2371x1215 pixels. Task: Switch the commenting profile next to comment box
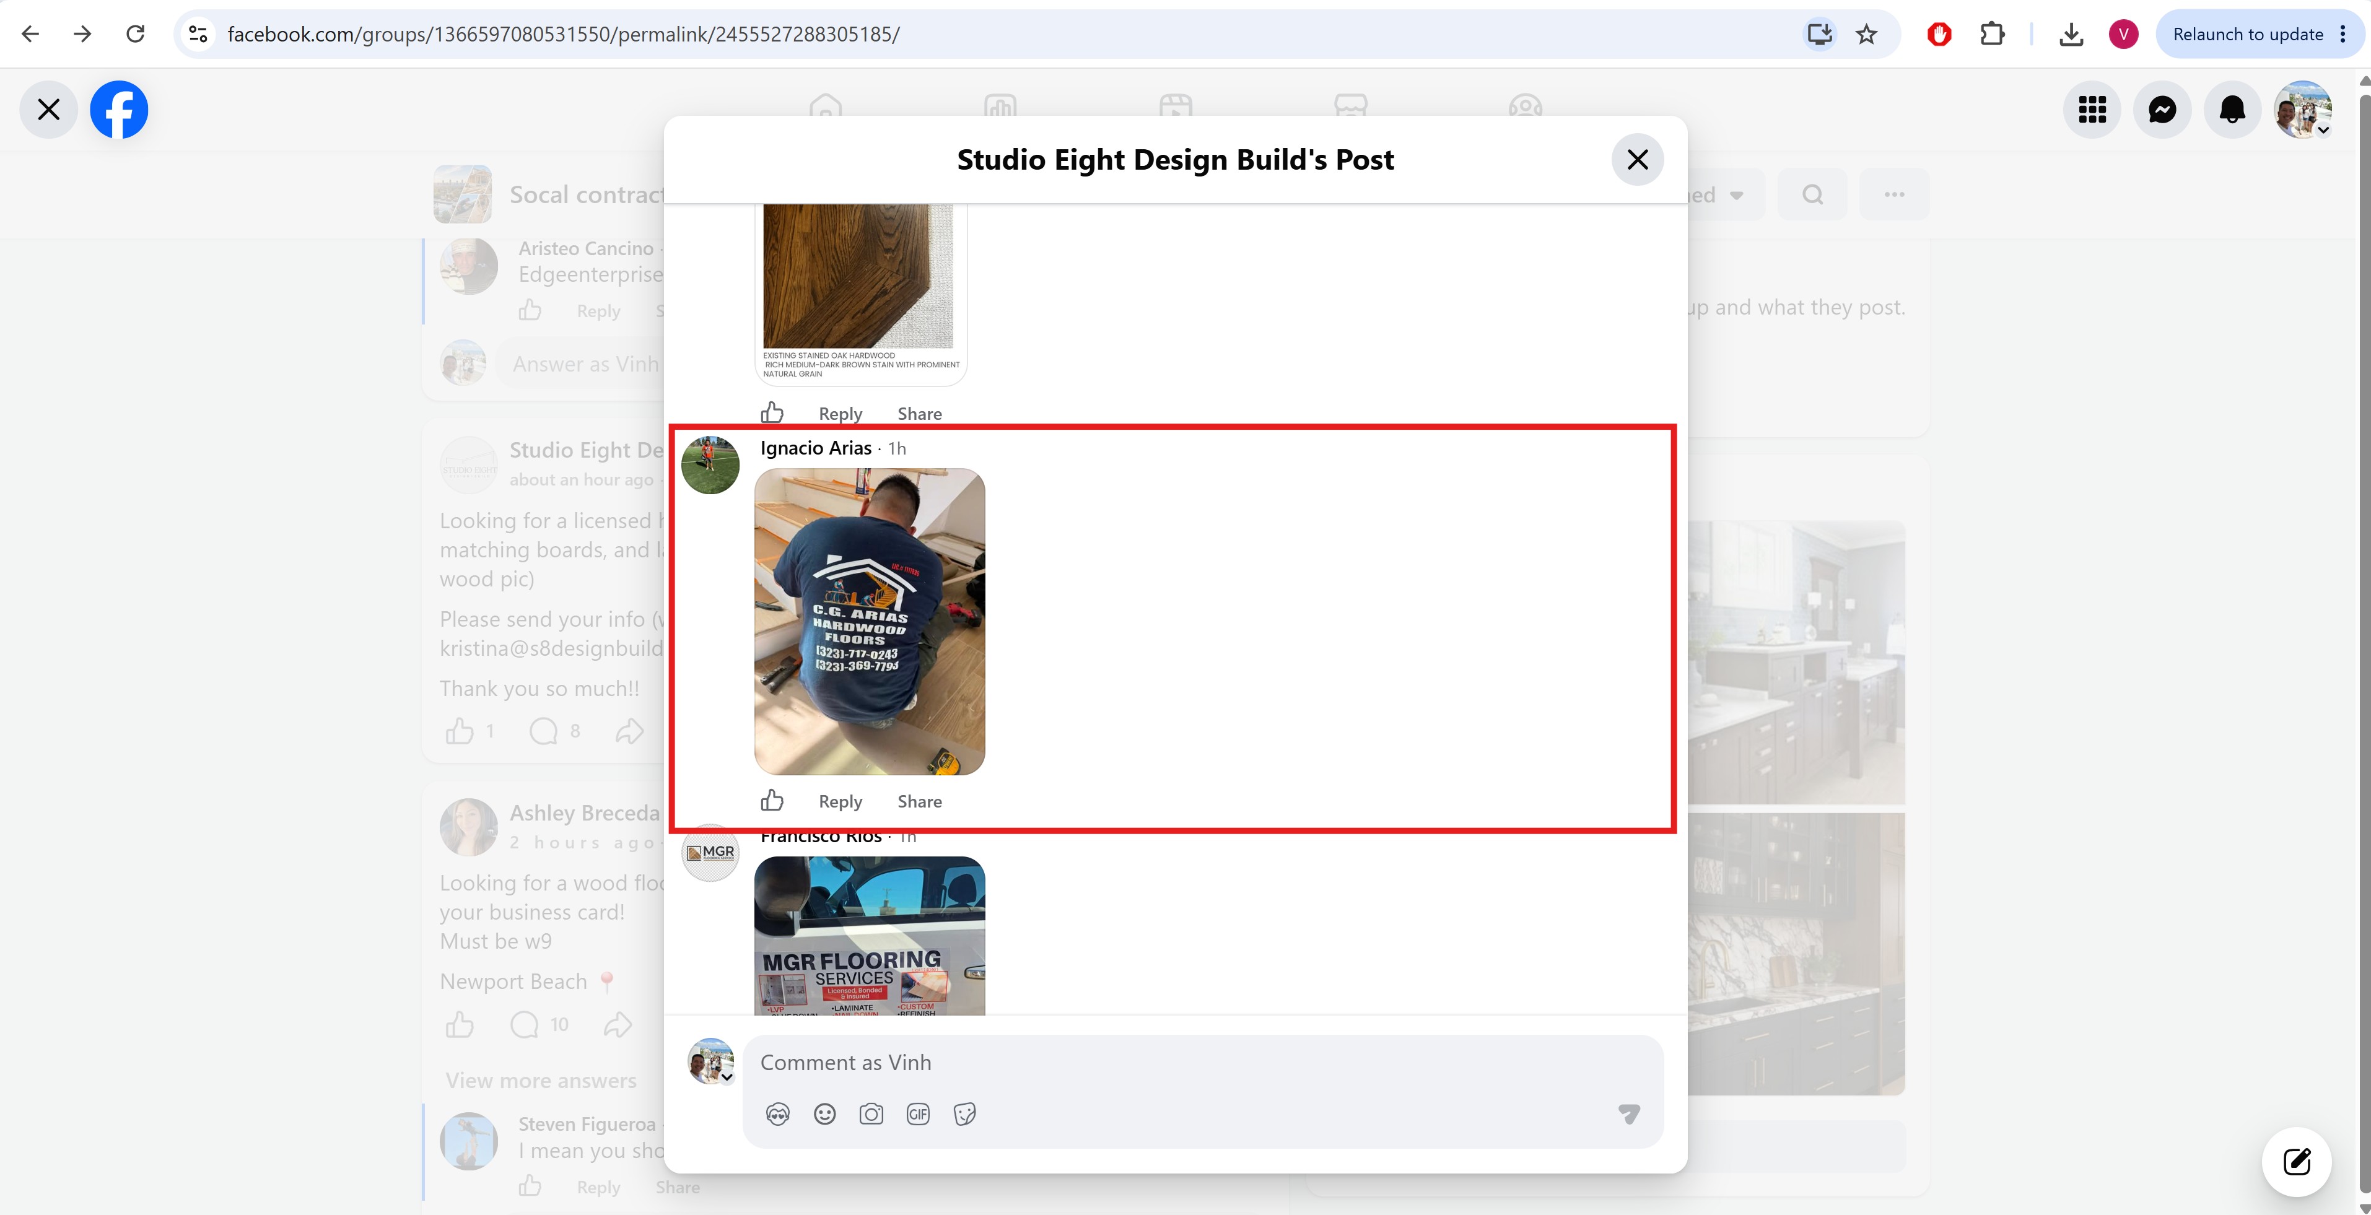click(712, 1061)
